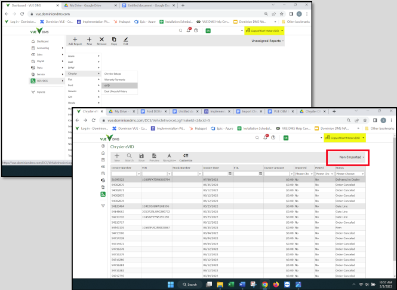Select eVID from Chrysler submenu
Viewport: 397px width, 290px height.
pos(107,85)
